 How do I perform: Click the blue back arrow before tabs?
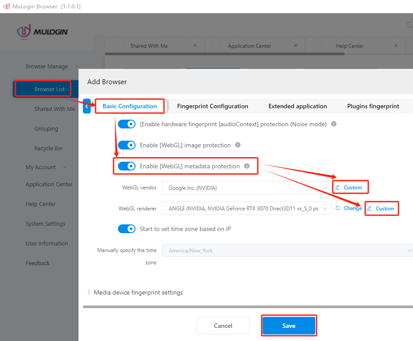pyautogui.click(x=87, y=106)
